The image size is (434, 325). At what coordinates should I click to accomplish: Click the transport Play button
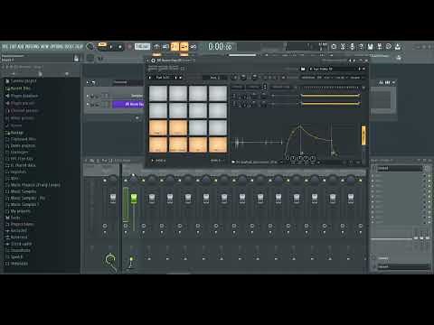coord(111,47)
